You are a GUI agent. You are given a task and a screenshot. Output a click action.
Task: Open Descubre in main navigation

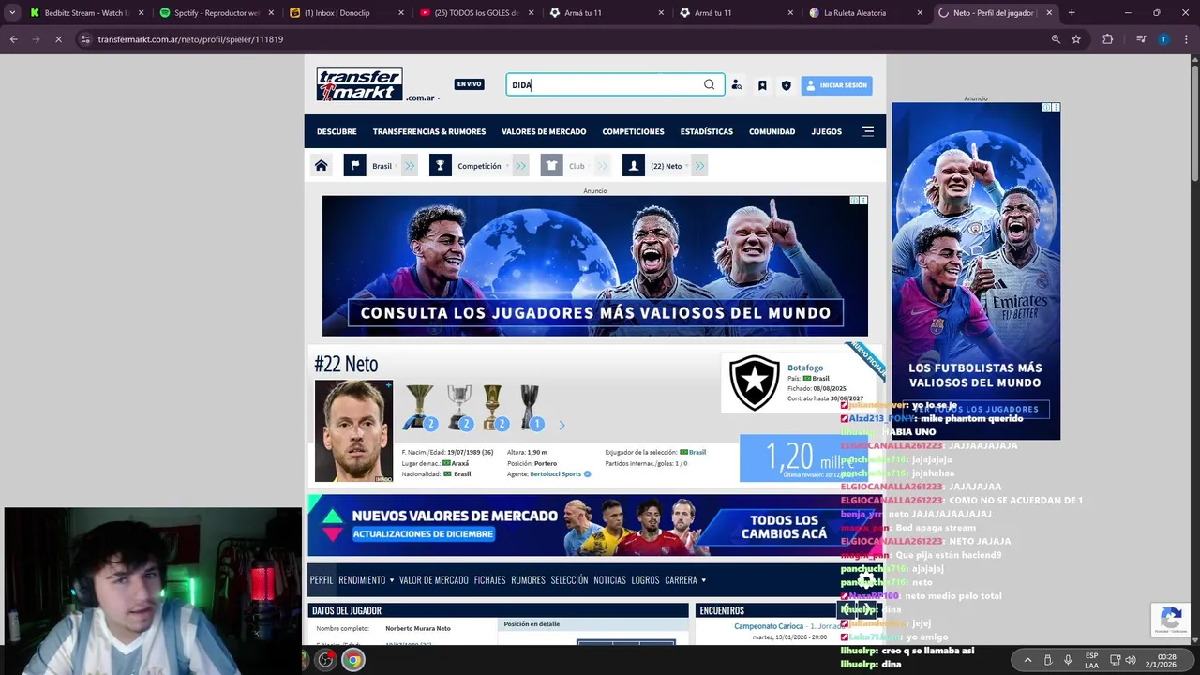(x=337, y=131)
